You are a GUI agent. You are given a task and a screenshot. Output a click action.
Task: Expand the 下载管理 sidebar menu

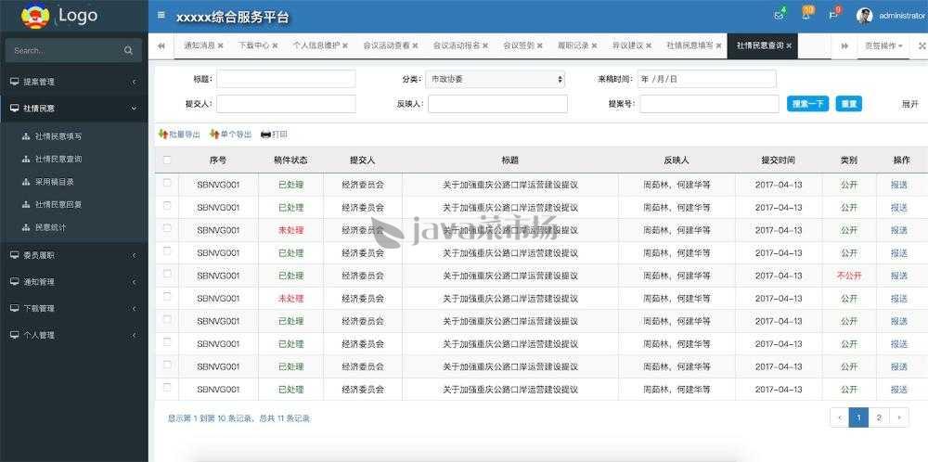coord(74,308)
